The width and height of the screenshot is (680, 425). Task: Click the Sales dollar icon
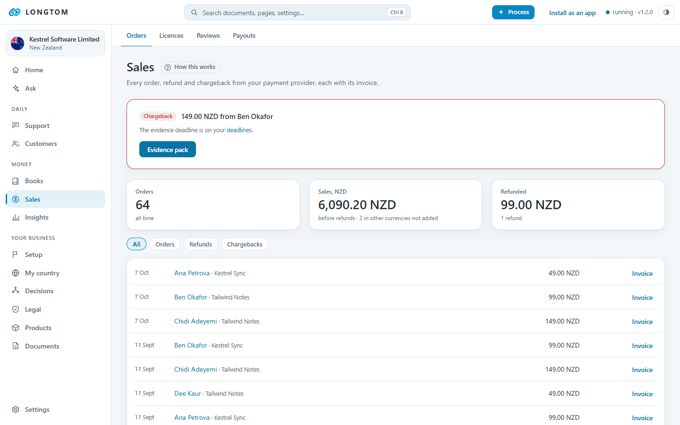[16, 199]
